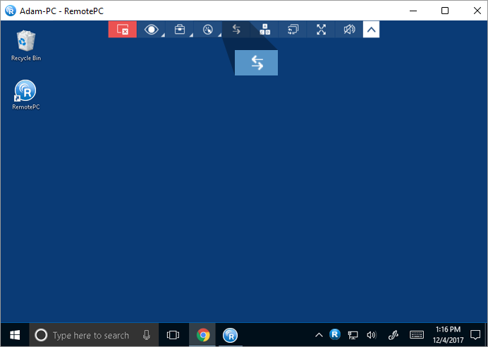The height and width of the screenshot is (347, 488).
Task: Click the red disconnect session button
Action: [x=122, y=30]
